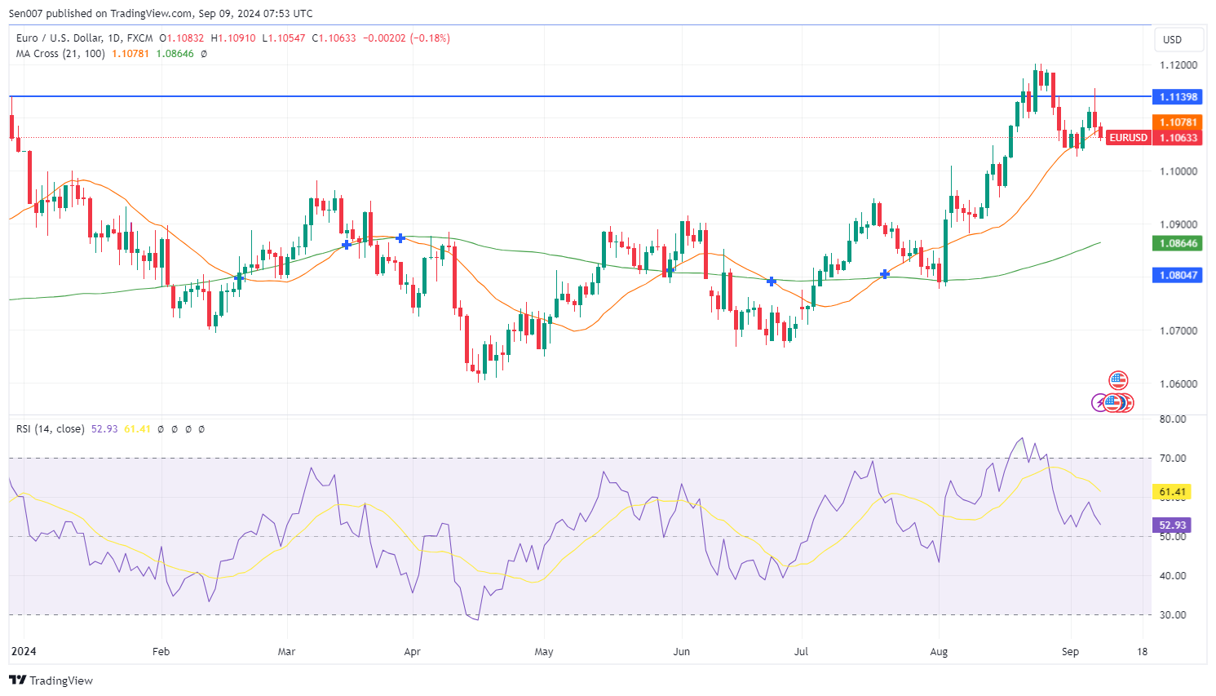Click the 40.00 RSI scale label
Viewport: 1216px width, 696px height.
tap(1173, 576)
